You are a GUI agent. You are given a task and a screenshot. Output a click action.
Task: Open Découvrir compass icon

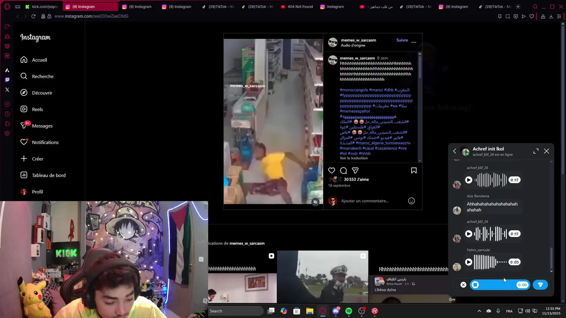pos(24,93)
